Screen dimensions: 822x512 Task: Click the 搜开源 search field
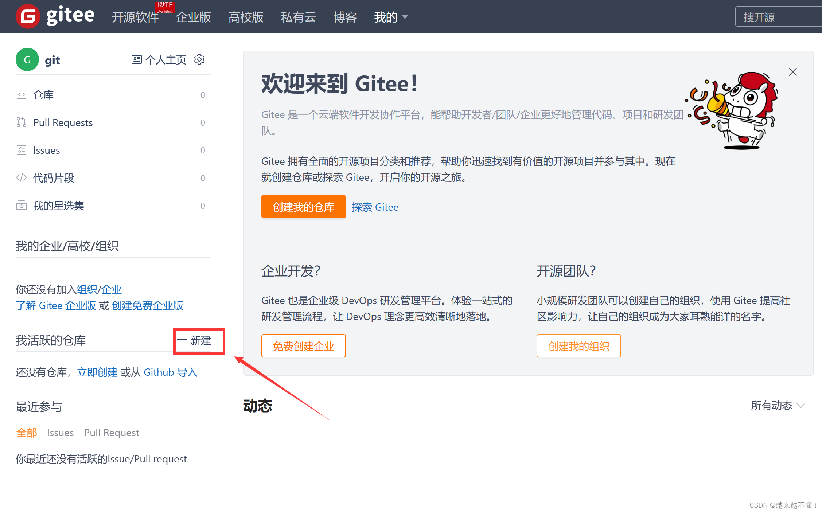(x=778, y=16)
